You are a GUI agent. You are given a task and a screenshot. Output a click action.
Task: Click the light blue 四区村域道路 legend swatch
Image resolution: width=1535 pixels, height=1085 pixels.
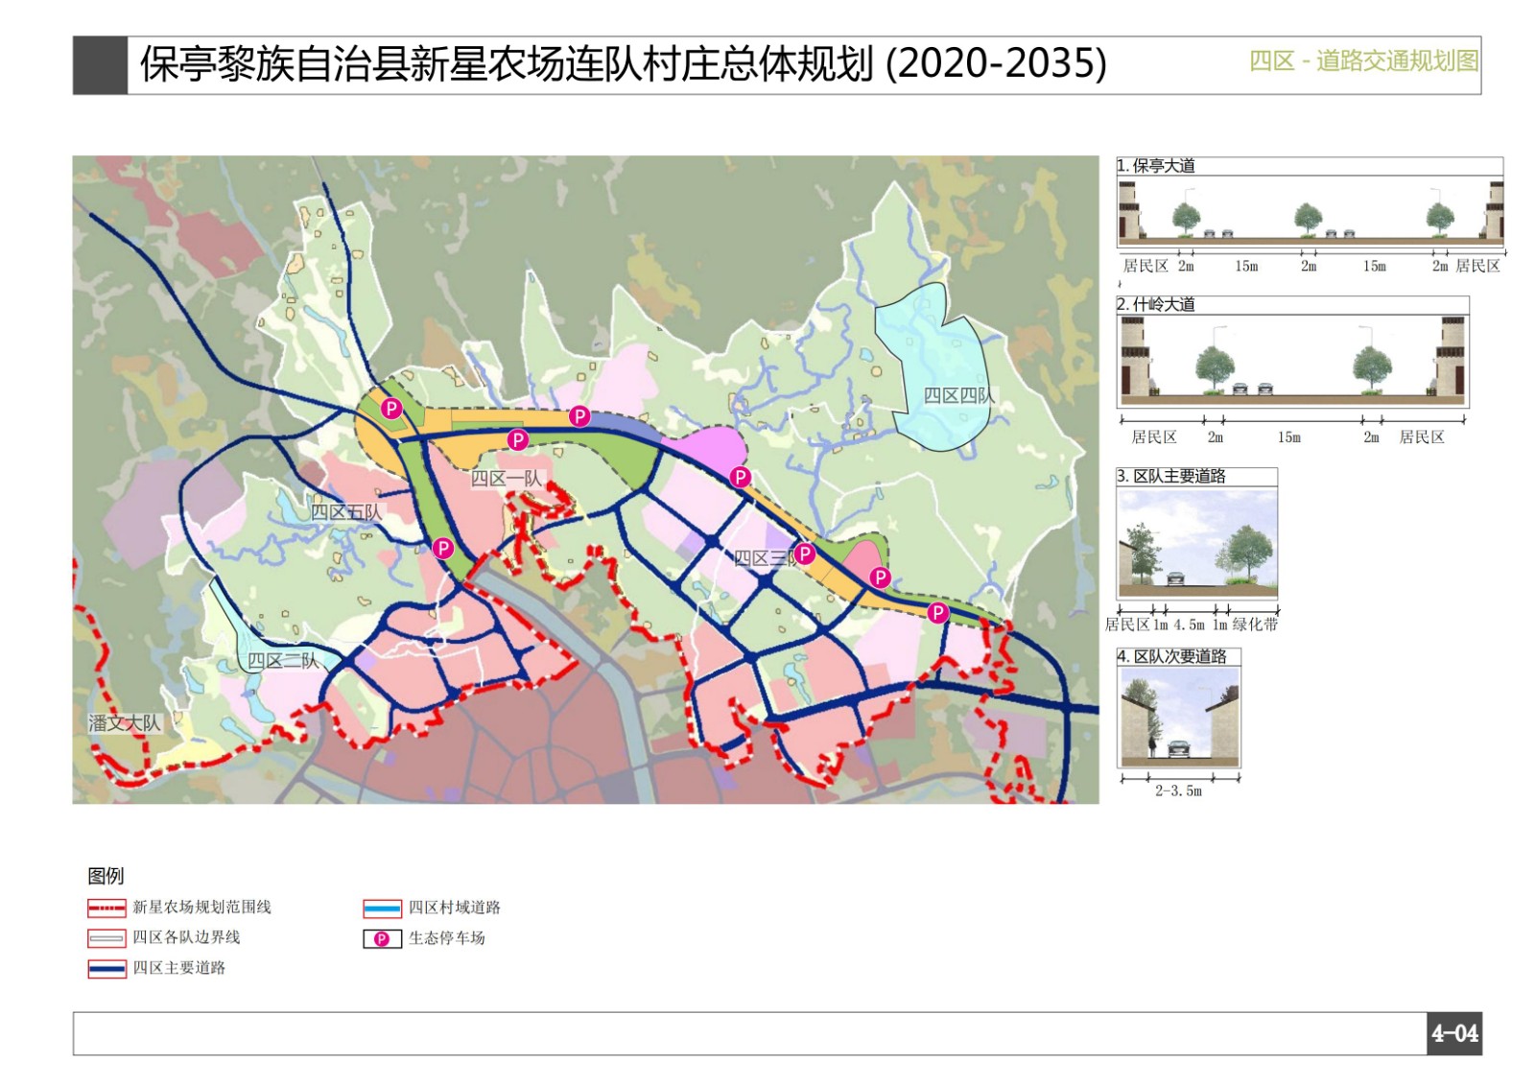point(382,908)
